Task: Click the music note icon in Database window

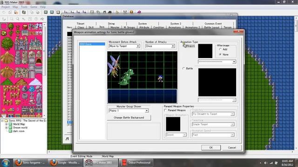Action: click(x=67, y=139)
